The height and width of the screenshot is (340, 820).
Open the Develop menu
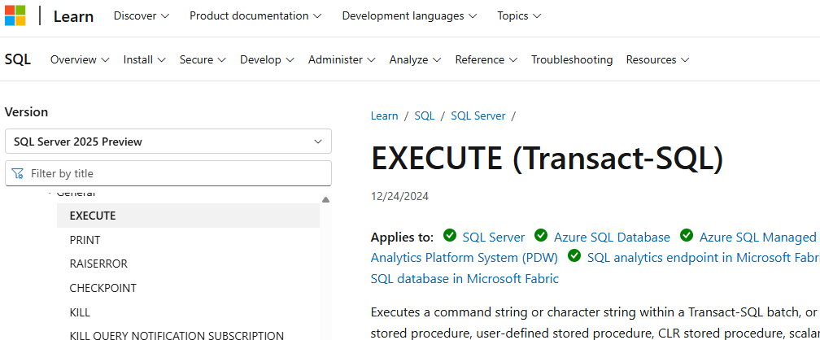pyautogui.click(x=267, y=59)
